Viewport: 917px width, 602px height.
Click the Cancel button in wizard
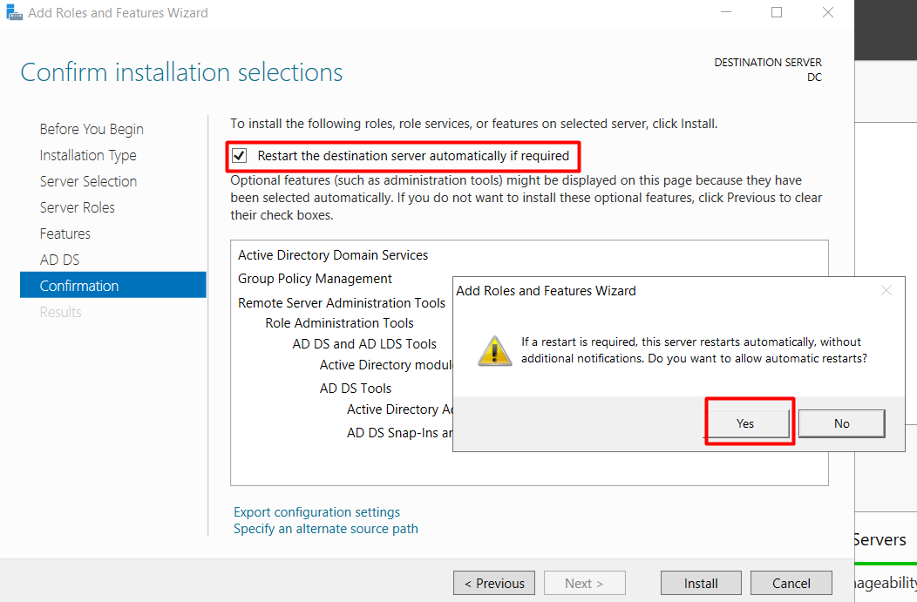pyautogui.click(x=791, y=583)
